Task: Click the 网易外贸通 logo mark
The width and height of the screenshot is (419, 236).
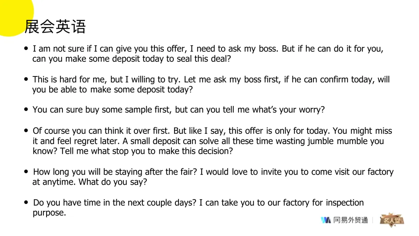Action: [x=326, y=220]
